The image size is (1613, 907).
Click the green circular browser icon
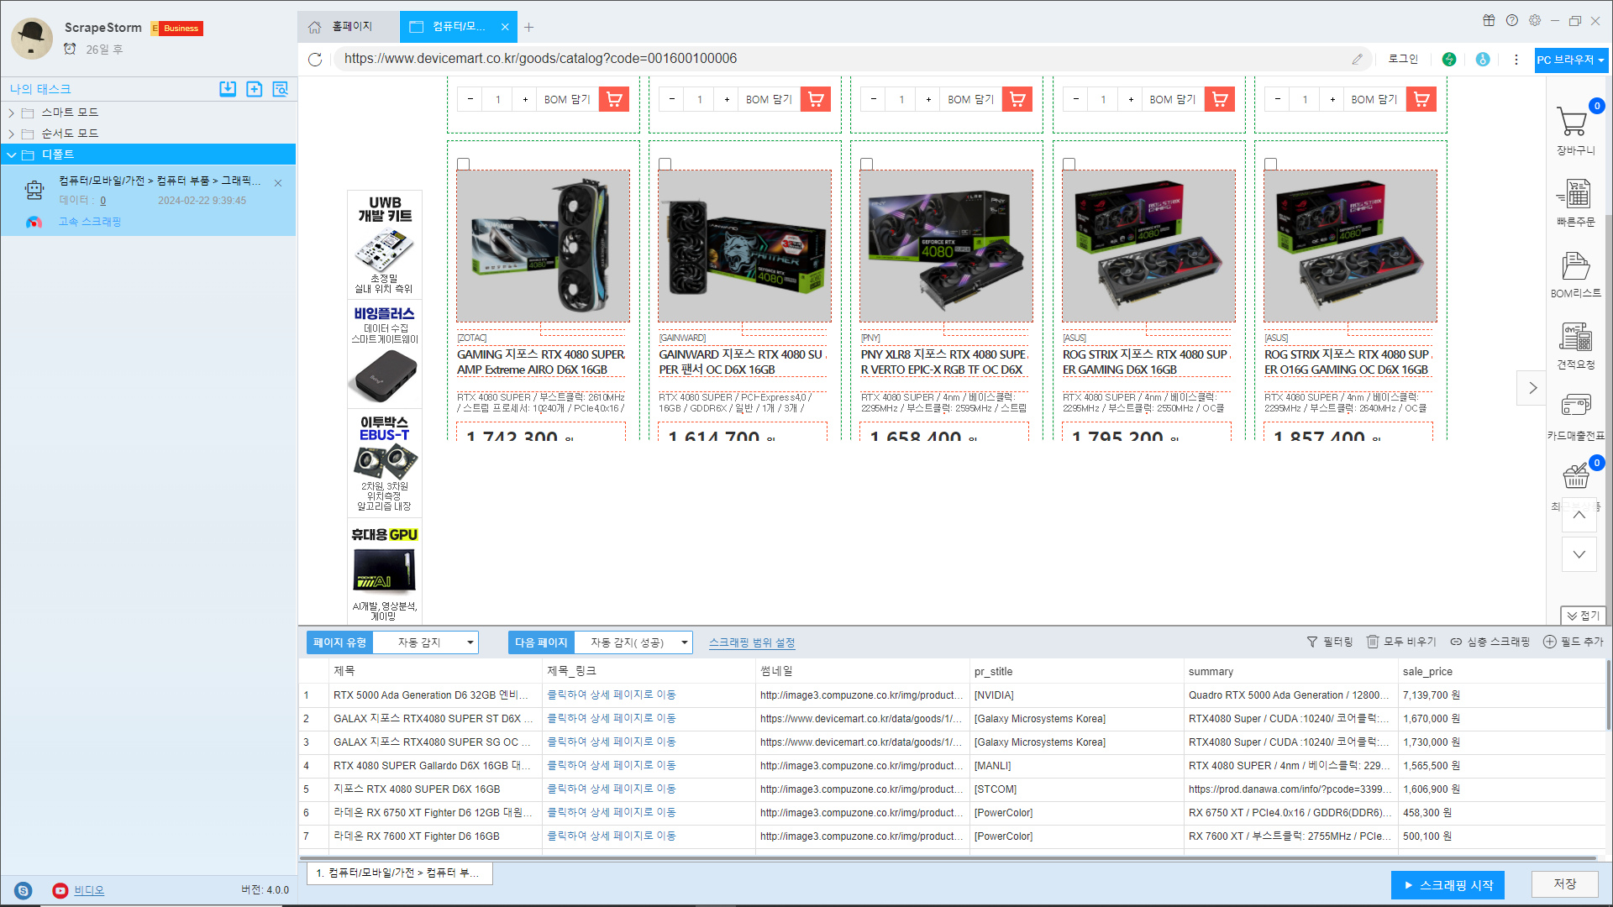pyautogui.click(x=1449, y=60)
